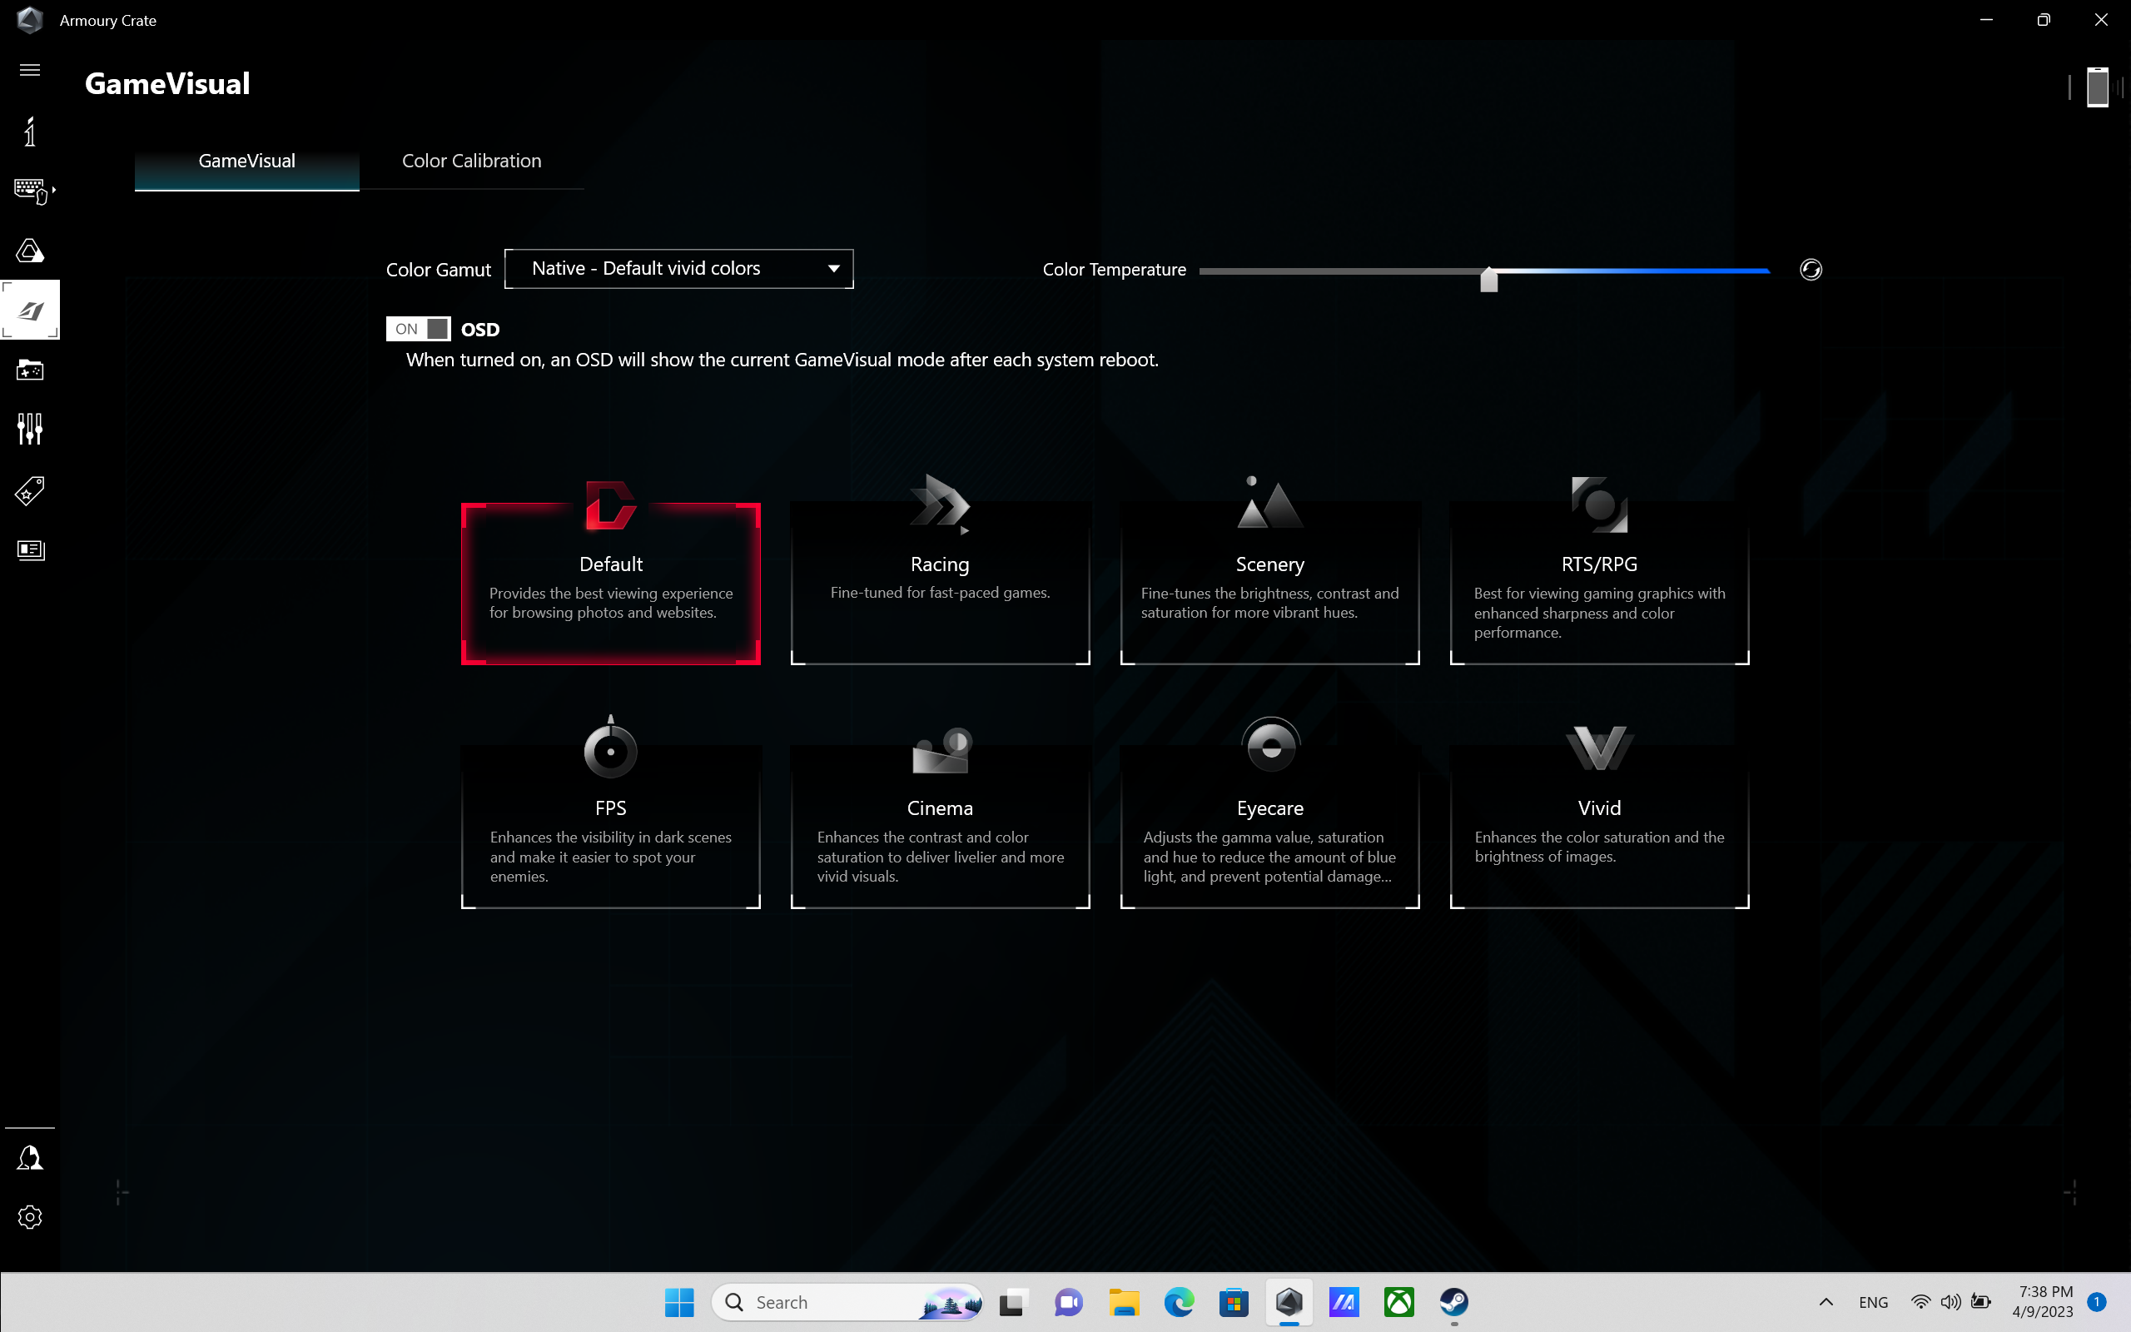Image resolution: width=2131 pixels, height=1332 pixels.
Task: Show hidden tray icons chevron
Action: pos(1826,1302)
